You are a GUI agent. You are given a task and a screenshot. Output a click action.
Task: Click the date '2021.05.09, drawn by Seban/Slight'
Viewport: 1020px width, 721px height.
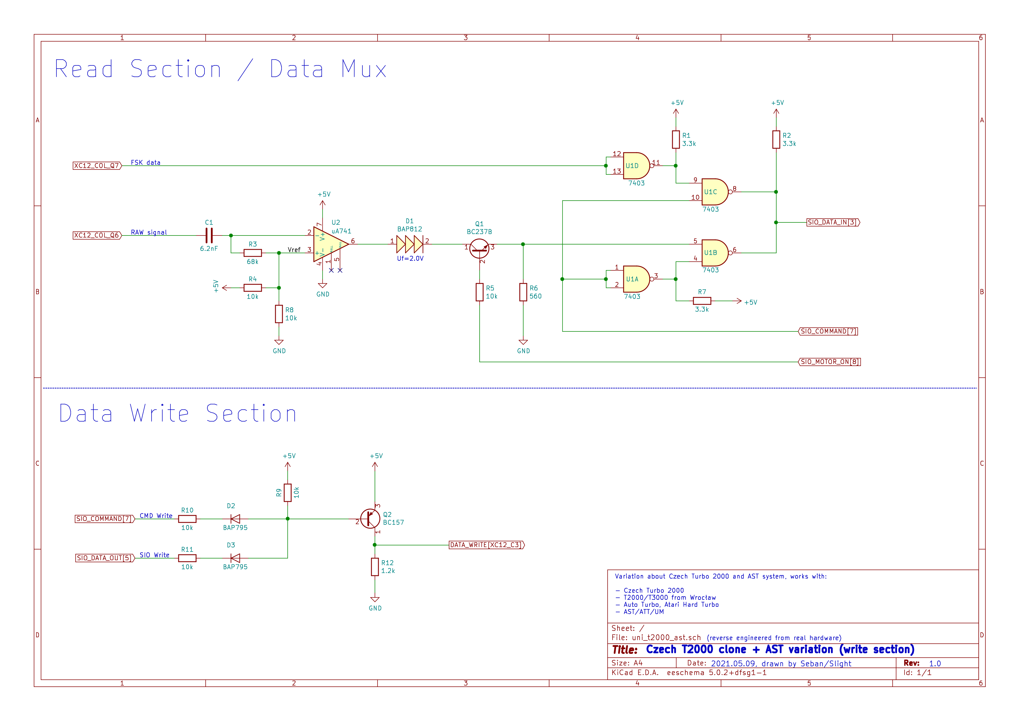(x=781, y=663)
